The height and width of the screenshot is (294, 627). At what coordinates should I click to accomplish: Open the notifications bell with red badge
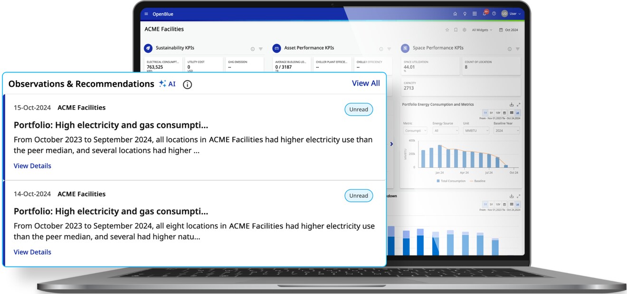pos(484,14)
